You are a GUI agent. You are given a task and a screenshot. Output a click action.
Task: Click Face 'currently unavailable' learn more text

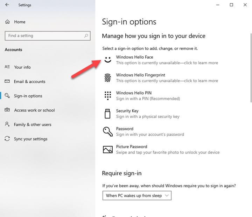167,63
